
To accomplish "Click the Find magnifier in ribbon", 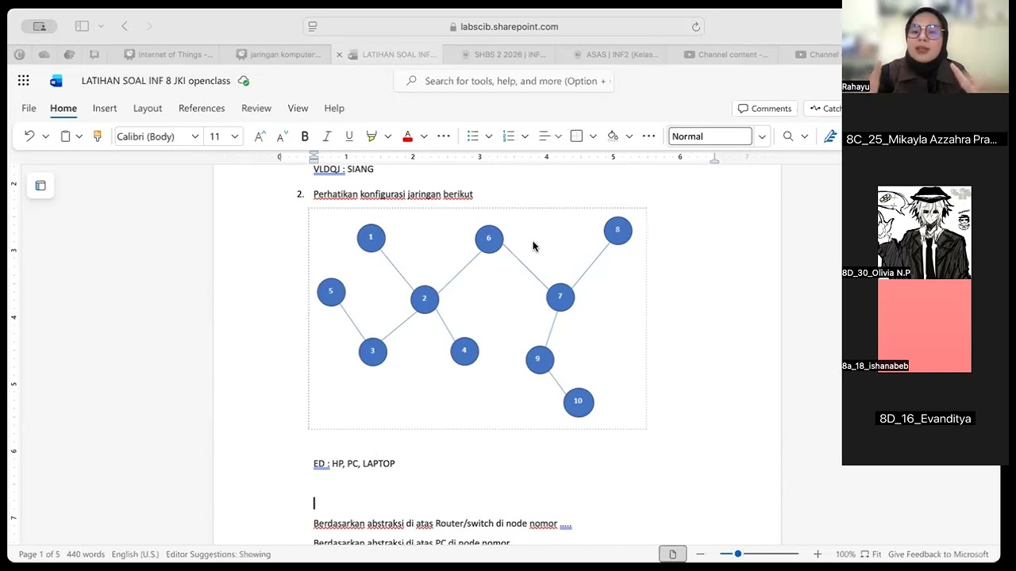I will [788, 136].
